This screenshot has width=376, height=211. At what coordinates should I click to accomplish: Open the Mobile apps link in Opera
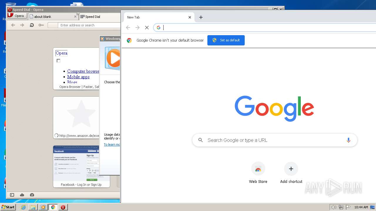pyautogui.click(x=78, y=77)
